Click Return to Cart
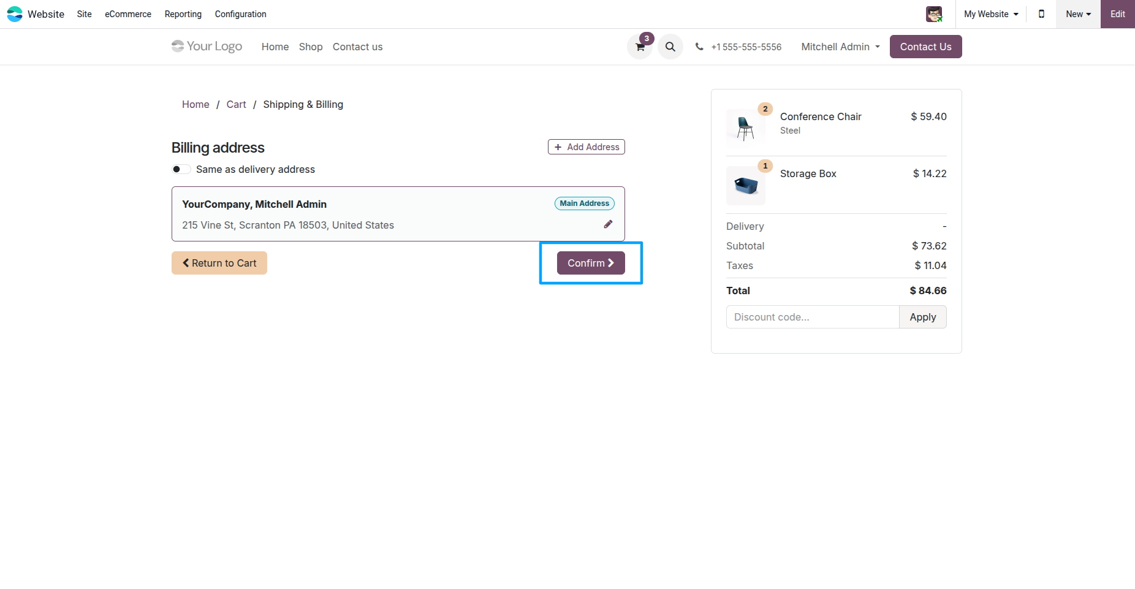 click(x=219, y=262)
